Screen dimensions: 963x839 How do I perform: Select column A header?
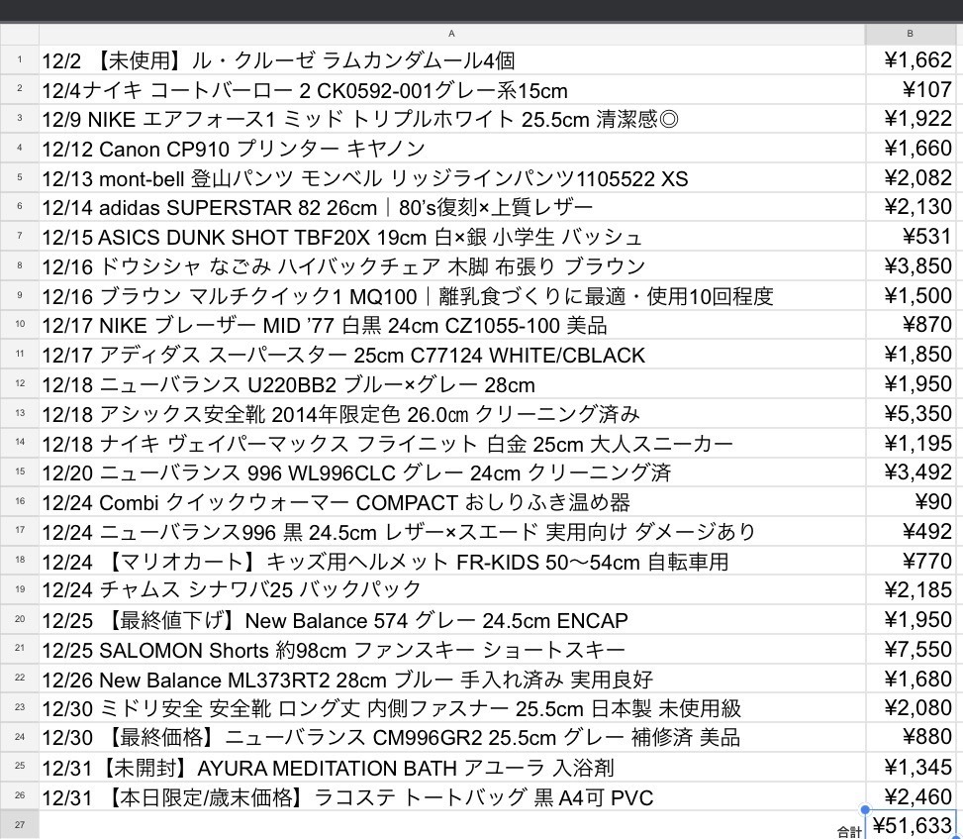point(452,34)
